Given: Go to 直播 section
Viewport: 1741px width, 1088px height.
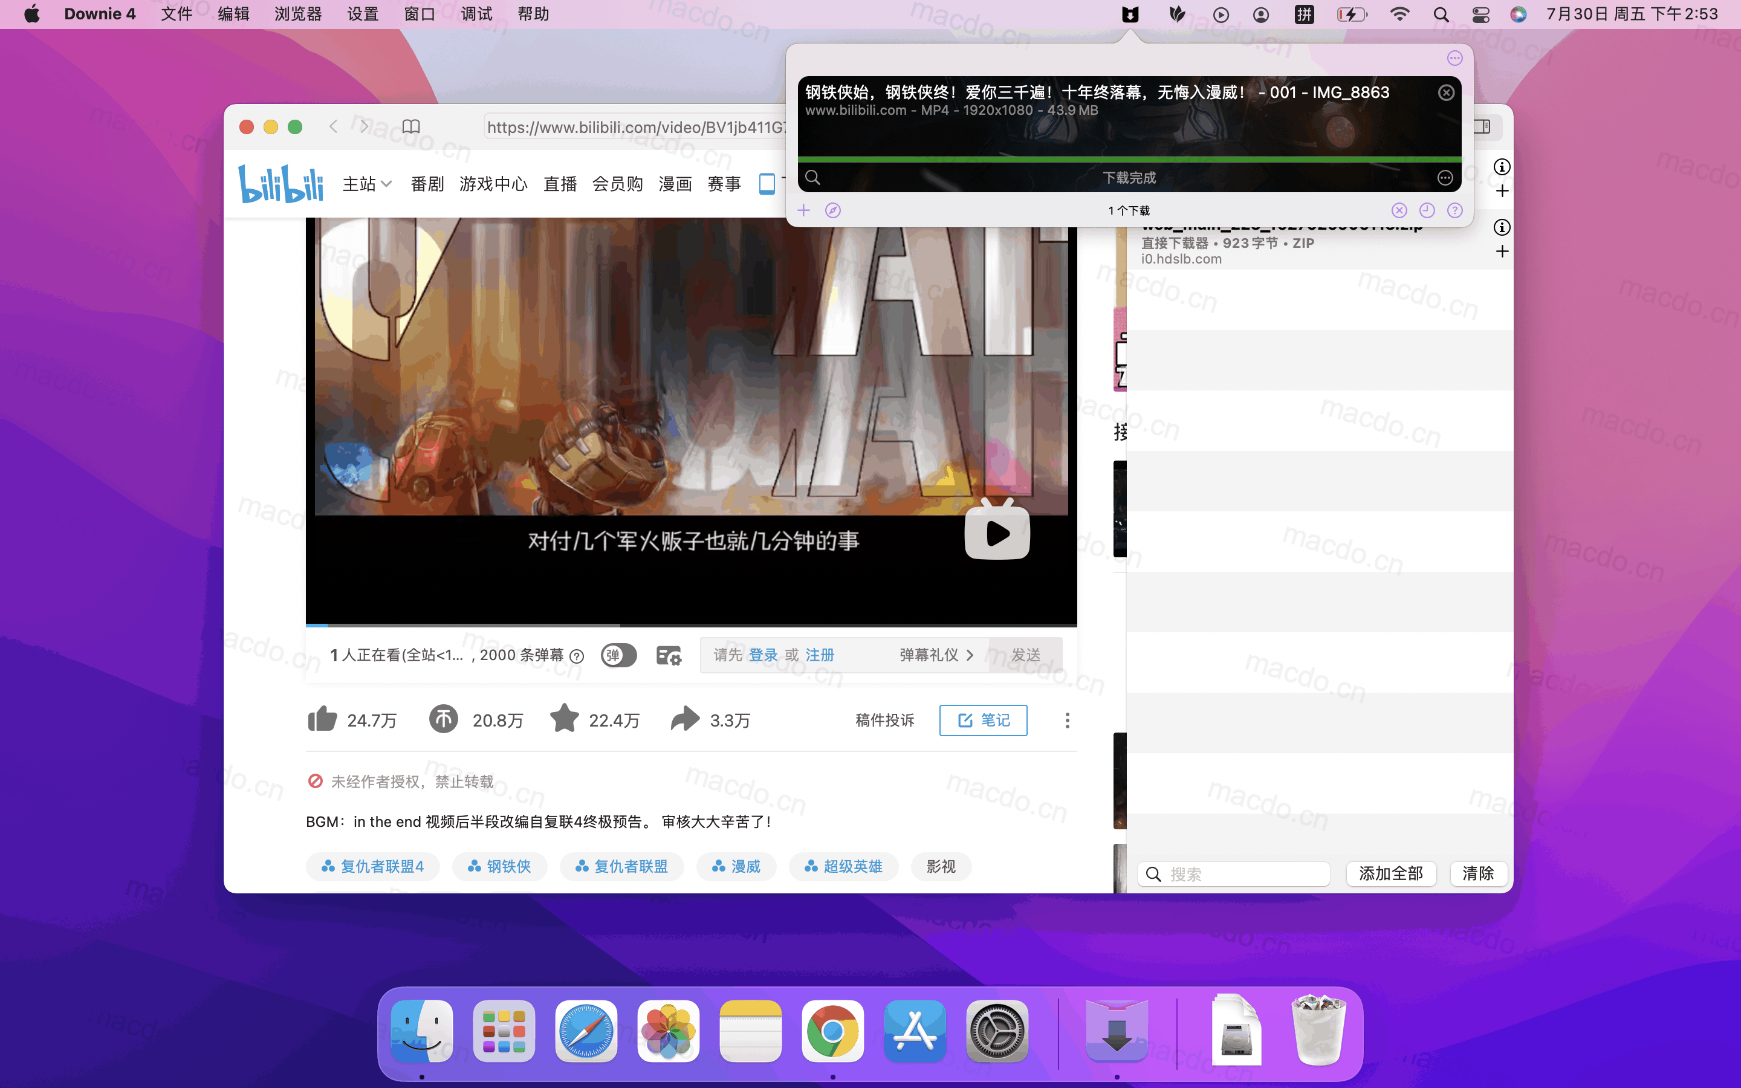Looking at the screenshot, I should tap(560, 184).
